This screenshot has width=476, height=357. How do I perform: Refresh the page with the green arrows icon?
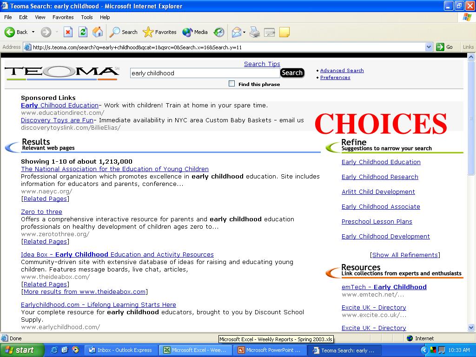click(83, 32)
